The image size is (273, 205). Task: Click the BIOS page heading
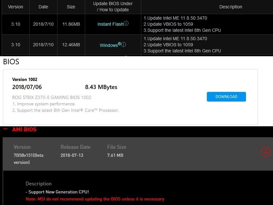coord(11,62)
